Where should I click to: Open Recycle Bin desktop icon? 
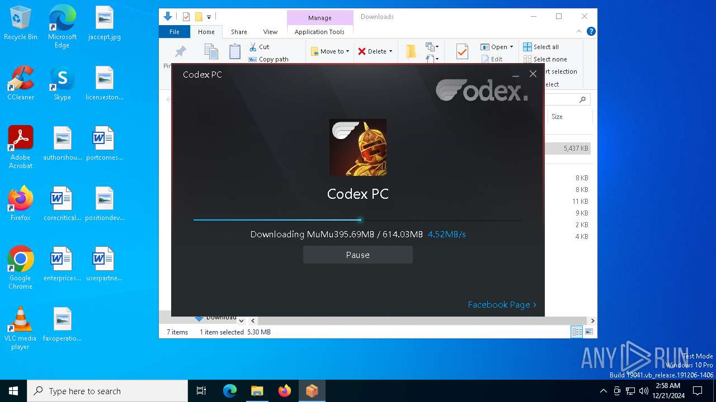coord(21,23)
